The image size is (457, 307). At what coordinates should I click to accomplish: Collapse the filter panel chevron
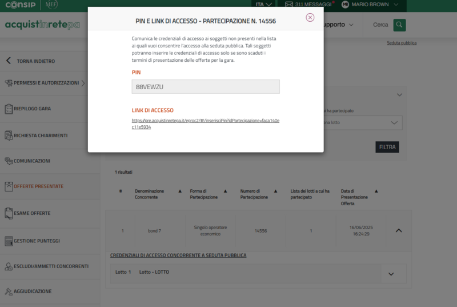point(399,95)
